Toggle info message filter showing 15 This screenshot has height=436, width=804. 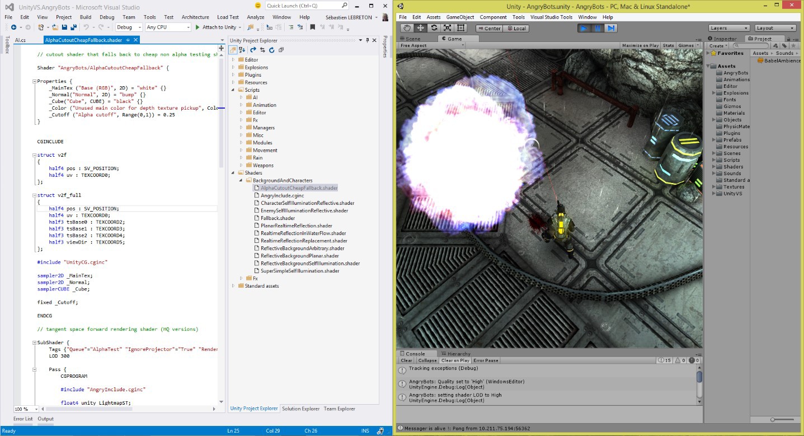click(665, 360)
